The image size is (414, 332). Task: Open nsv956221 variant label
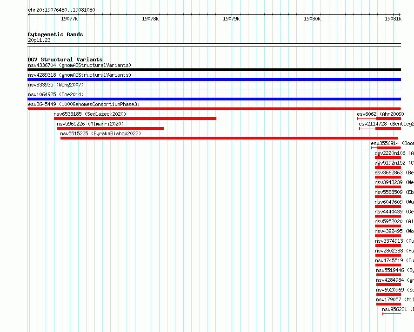pyautogui.click(x=398, y=309)
